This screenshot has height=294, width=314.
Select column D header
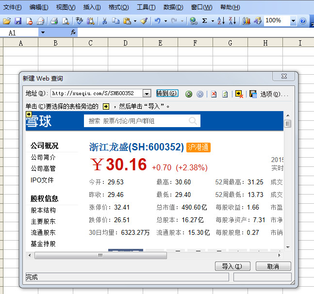coord(125,43)
